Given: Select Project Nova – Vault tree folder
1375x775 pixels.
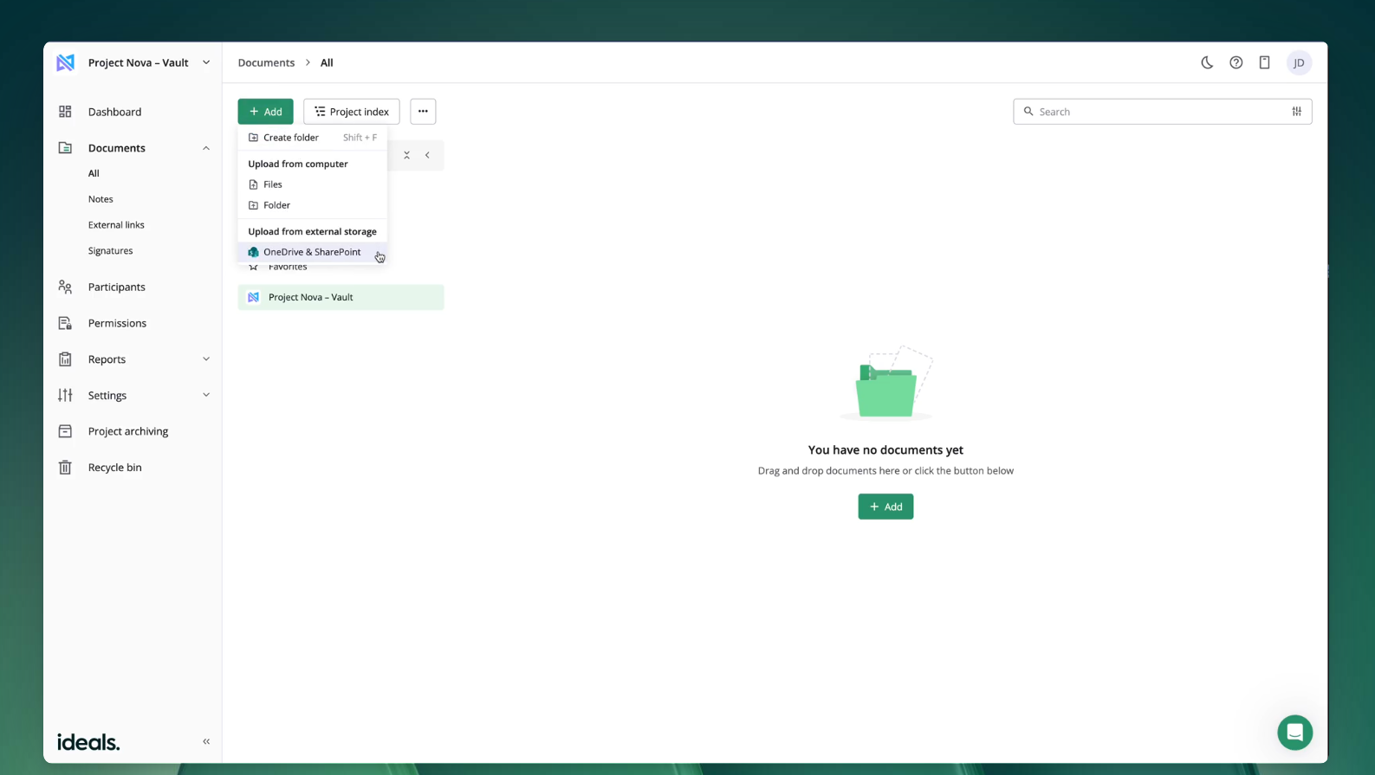Looking at the screenshot, I should click(x=341, y=297).
